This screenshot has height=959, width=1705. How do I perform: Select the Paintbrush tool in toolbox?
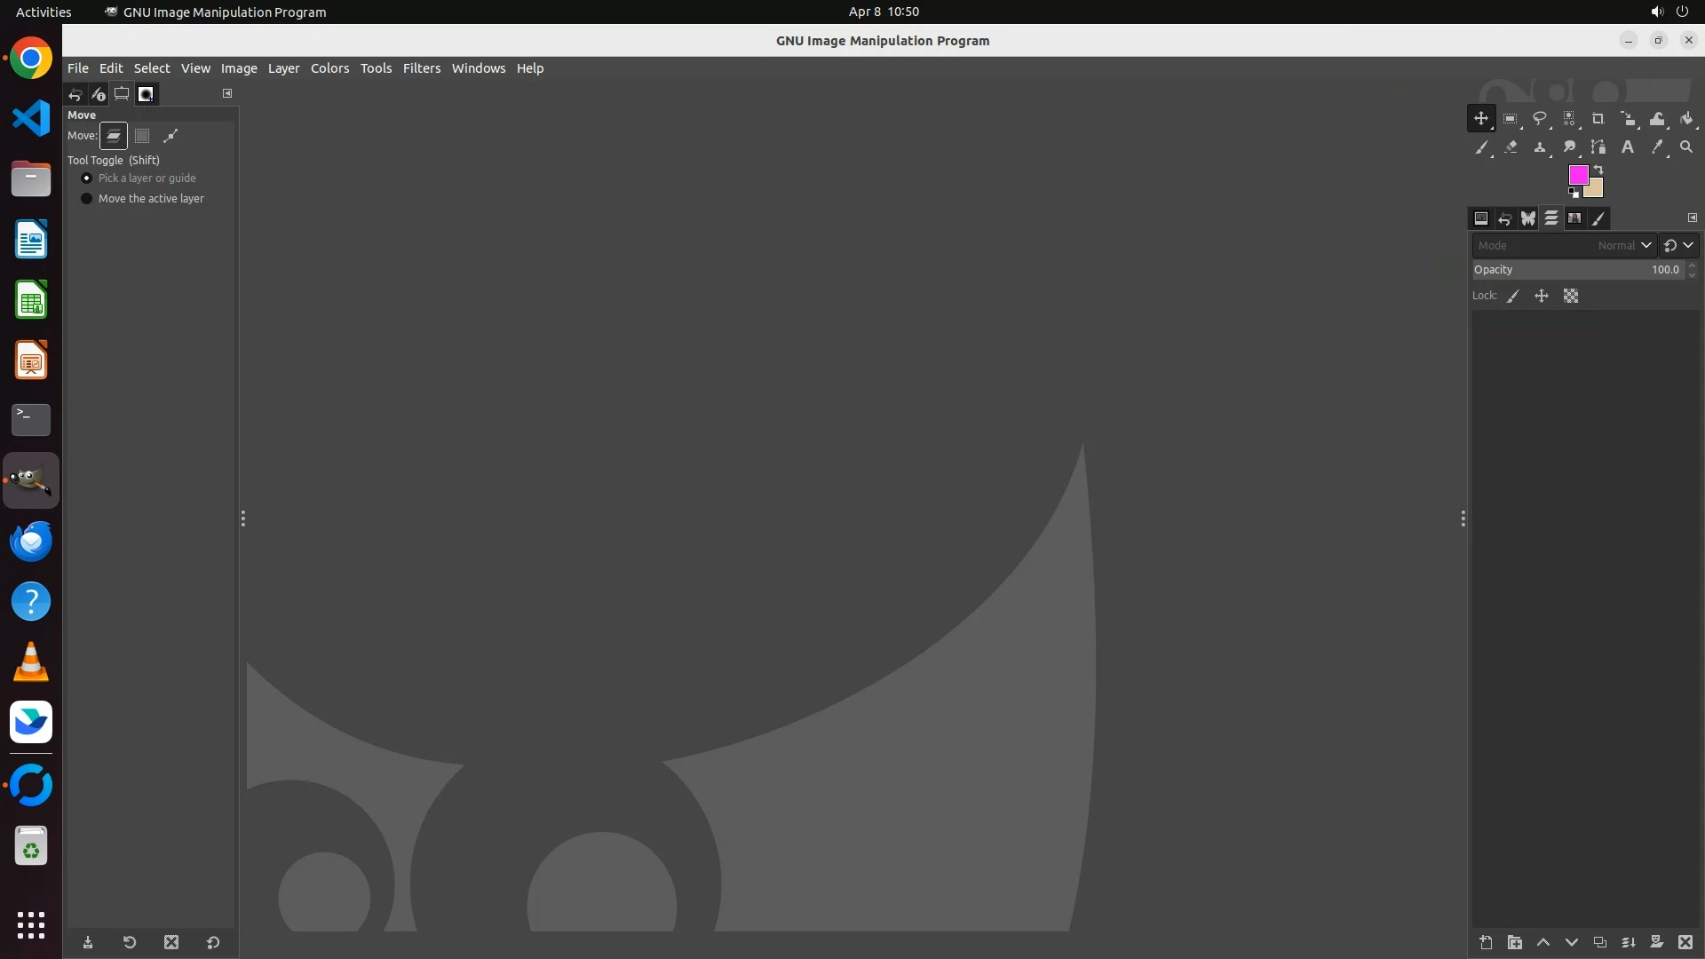coord(1481,147)
